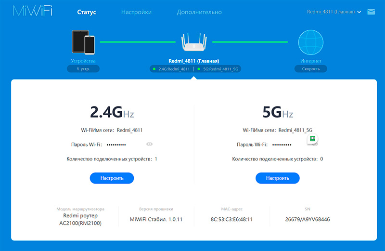
Task: Open the Настройки tab
Action: 136,12
